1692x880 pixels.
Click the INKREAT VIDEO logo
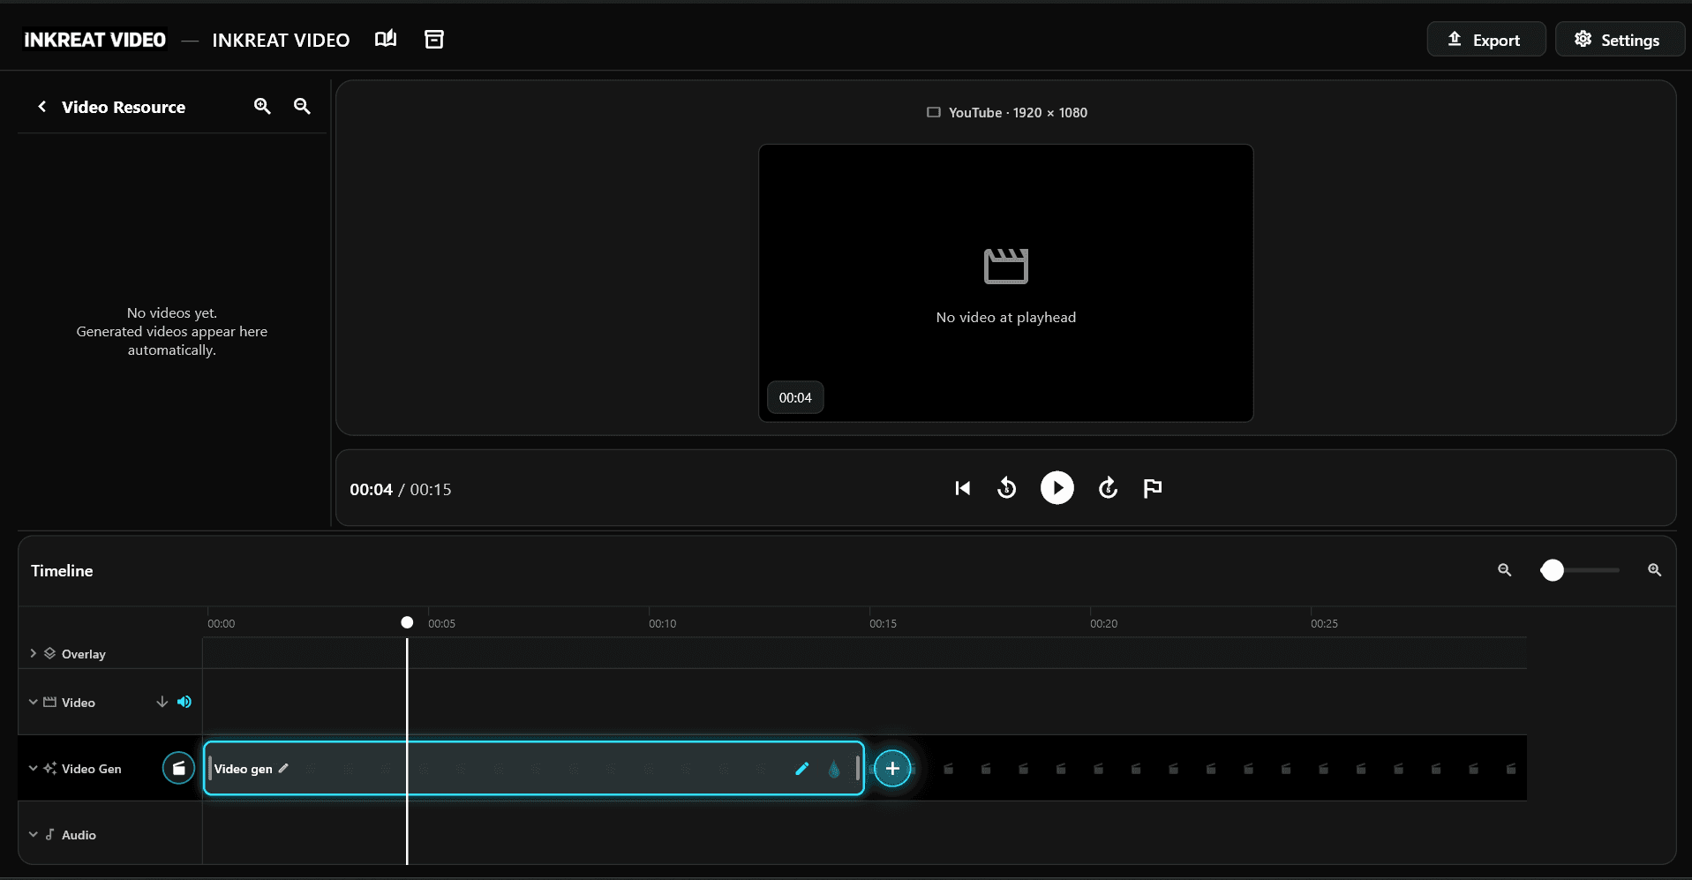(x=94, y=40)
